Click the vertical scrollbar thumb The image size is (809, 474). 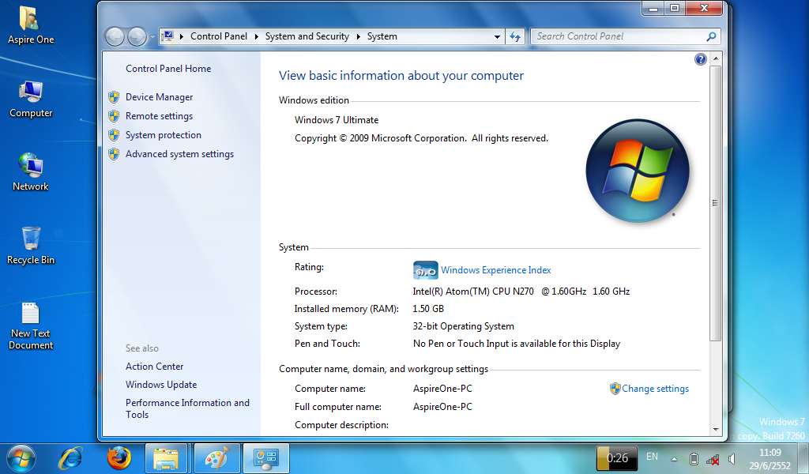[x=715, y=203]
